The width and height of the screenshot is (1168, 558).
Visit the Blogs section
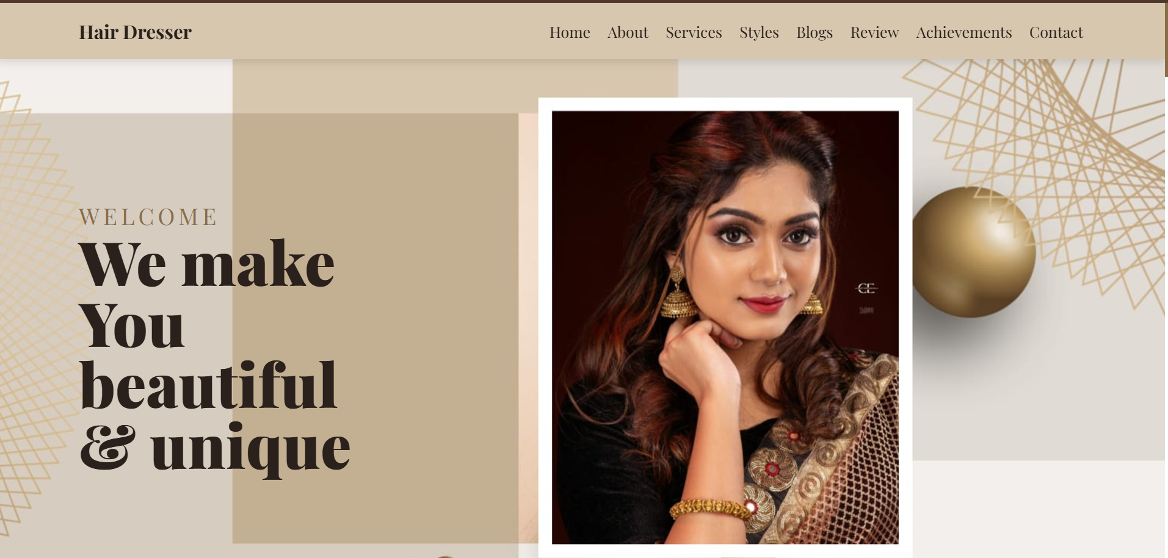click(x=814, y=32)
